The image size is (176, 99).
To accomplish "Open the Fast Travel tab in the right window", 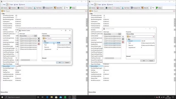I will pos(126,8).
